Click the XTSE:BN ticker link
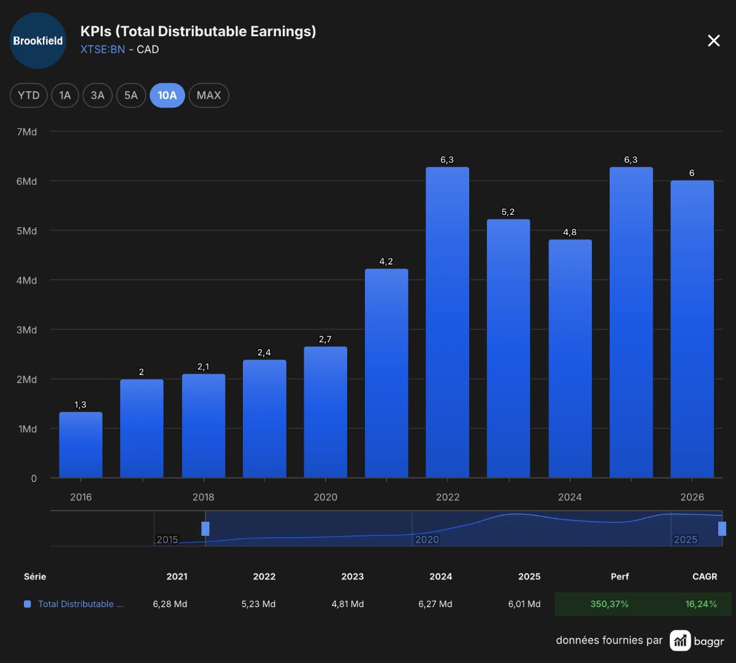Image resolution: width=736 pixels, height=663 pixels. click(x=102, y=50)
